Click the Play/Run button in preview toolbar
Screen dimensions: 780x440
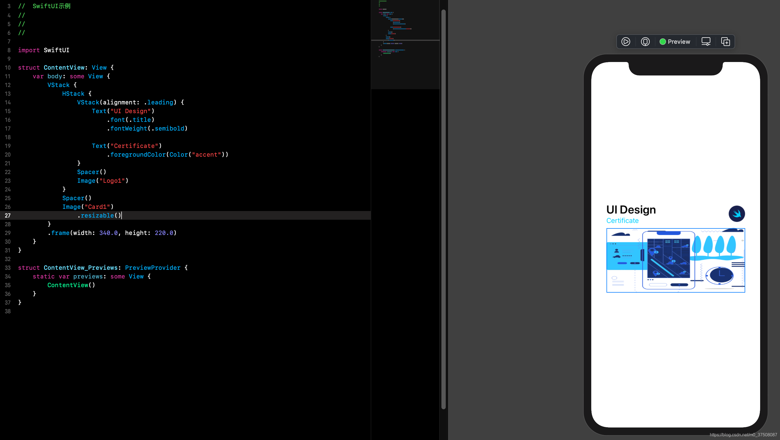(625, 41)
